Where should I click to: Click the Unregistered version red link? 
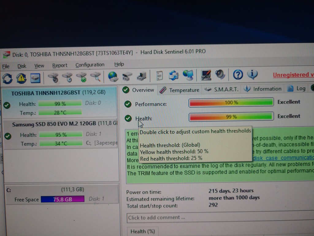click(293, 75)
